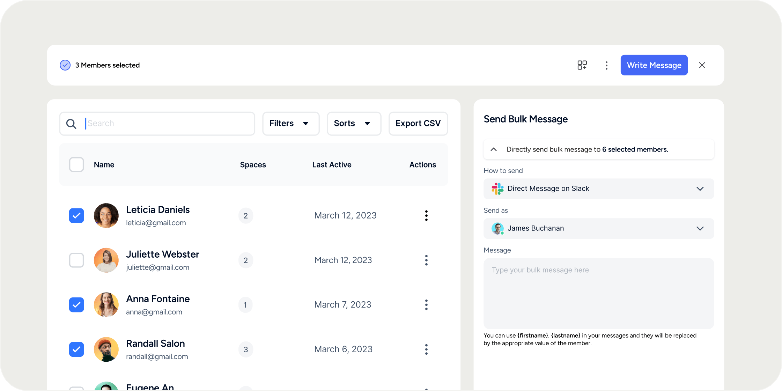Click the blue members-selected check icon
This screenshot has height=391, width=782.
65,65
